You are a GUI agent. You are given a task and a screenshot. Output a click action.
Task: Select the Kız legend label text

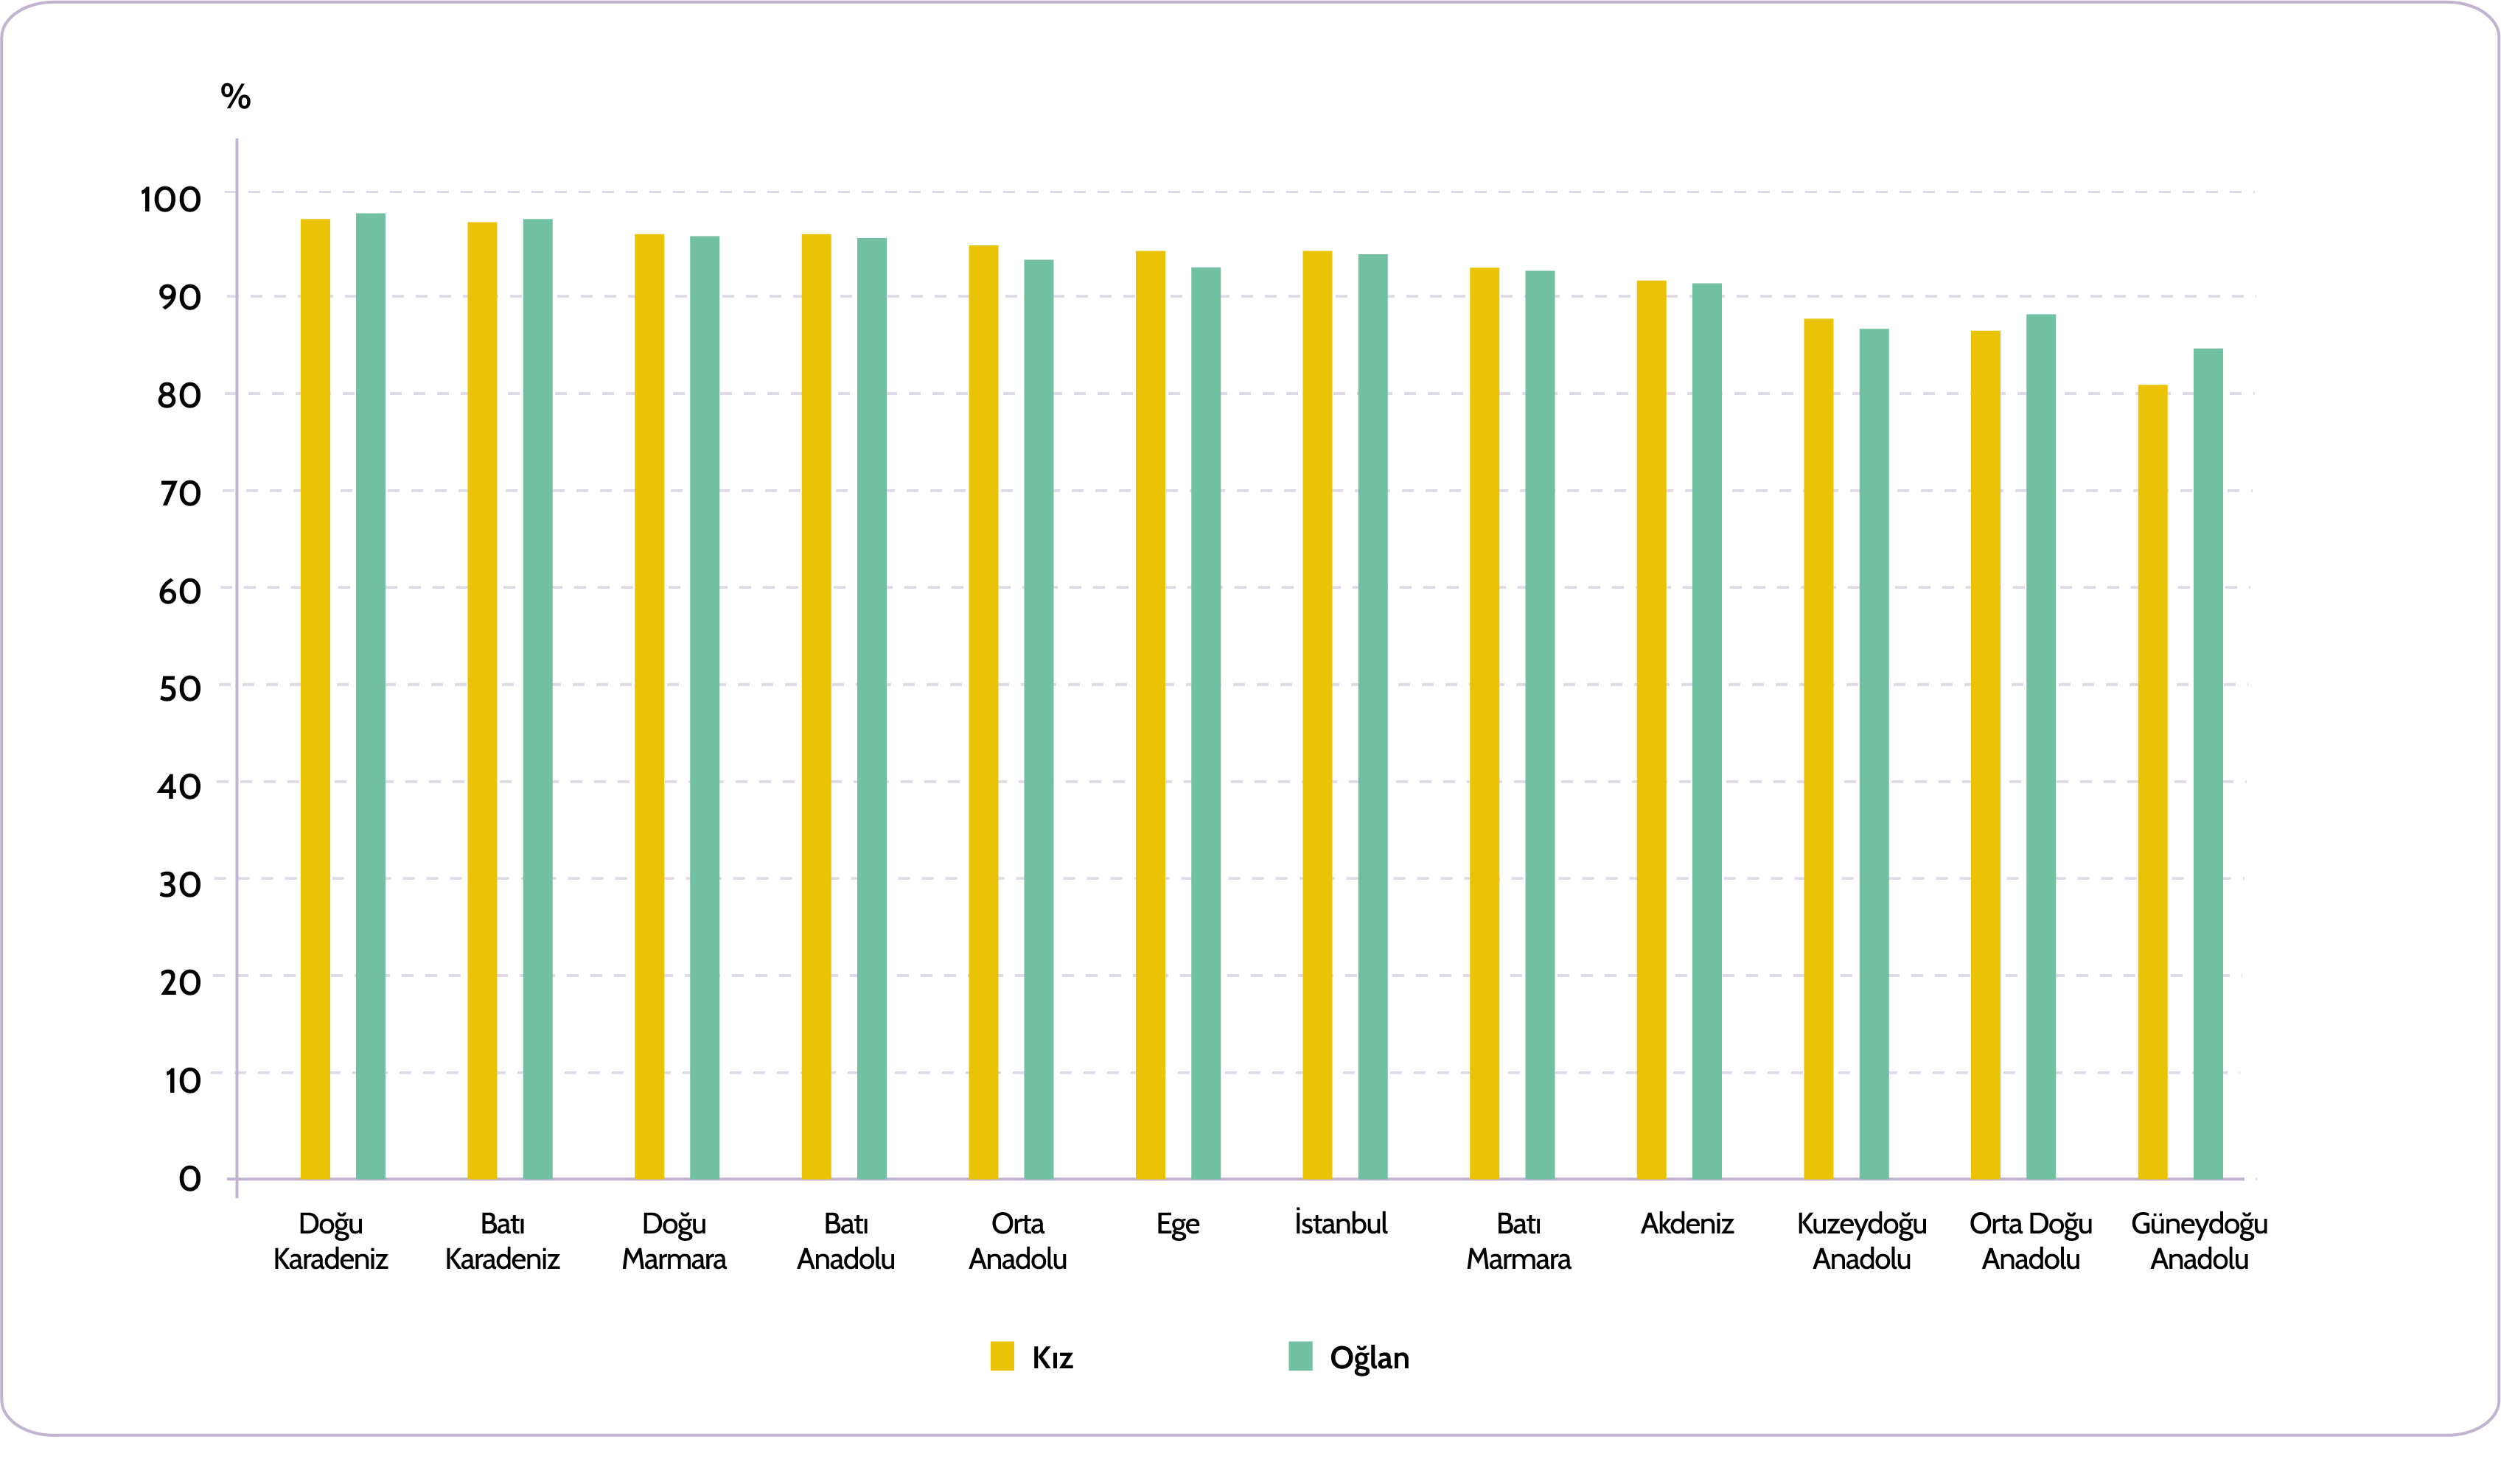(1053, 1358)
